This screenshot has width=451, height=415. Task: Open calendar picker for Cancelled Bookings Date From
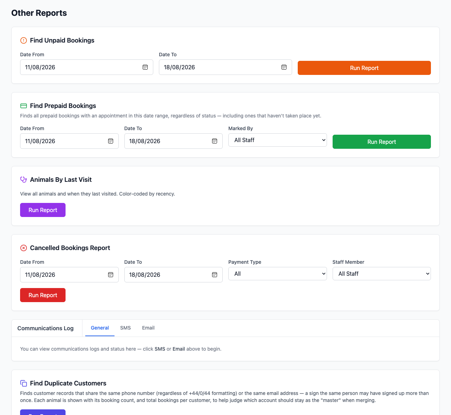point(111,275)
